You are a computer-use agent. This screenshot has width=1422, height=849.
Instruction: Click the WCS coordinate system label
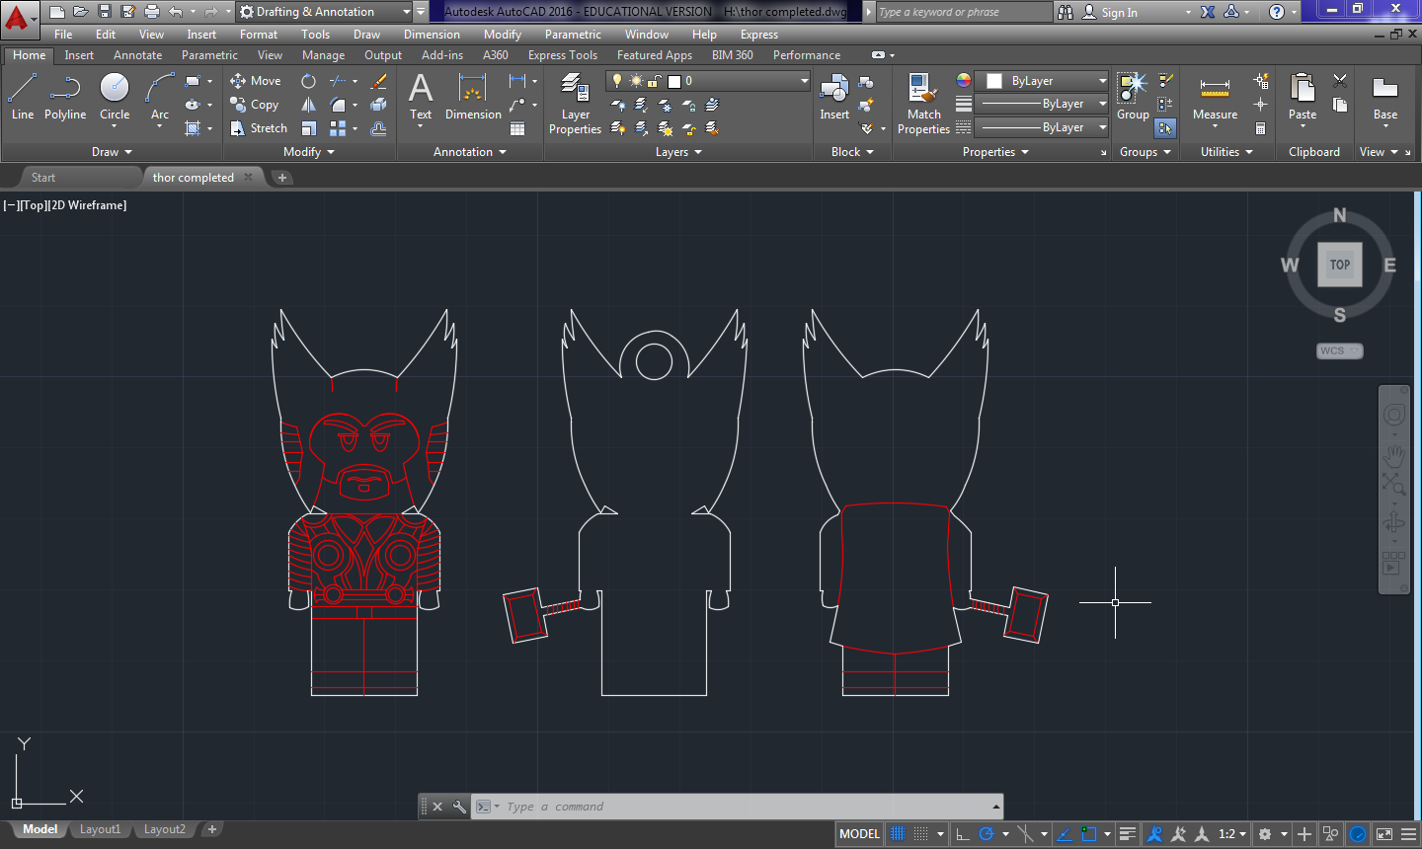(1340, 350)
